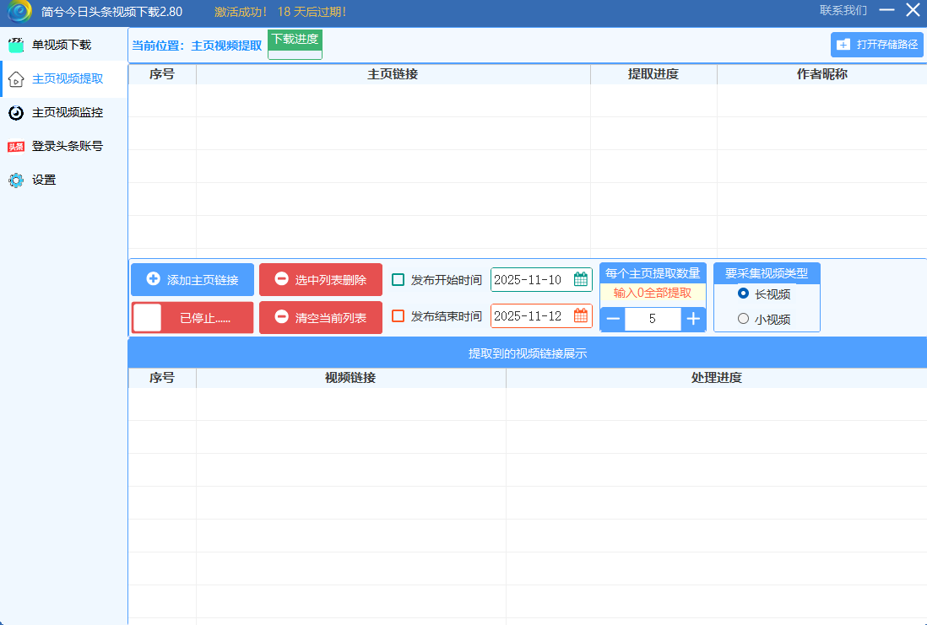Select the 小视频 radio option
927x625 pixels.
743,319
